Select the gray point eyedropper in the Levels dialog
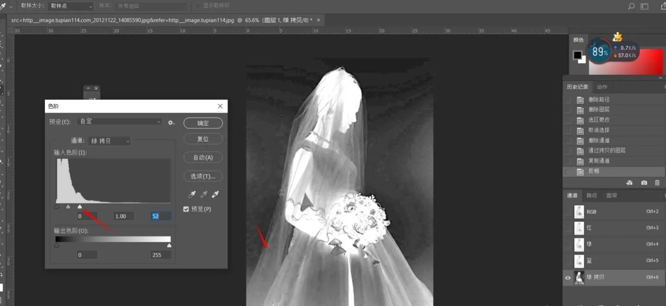The image size is (666, 306). click(x=203, y=194)
